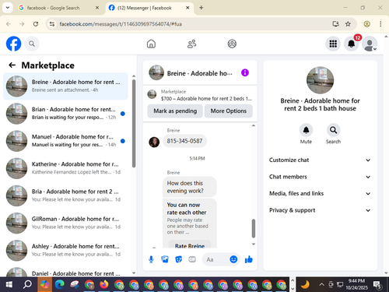
Task: Open the Friends icon in top navigation
Action: click(191, 44)
